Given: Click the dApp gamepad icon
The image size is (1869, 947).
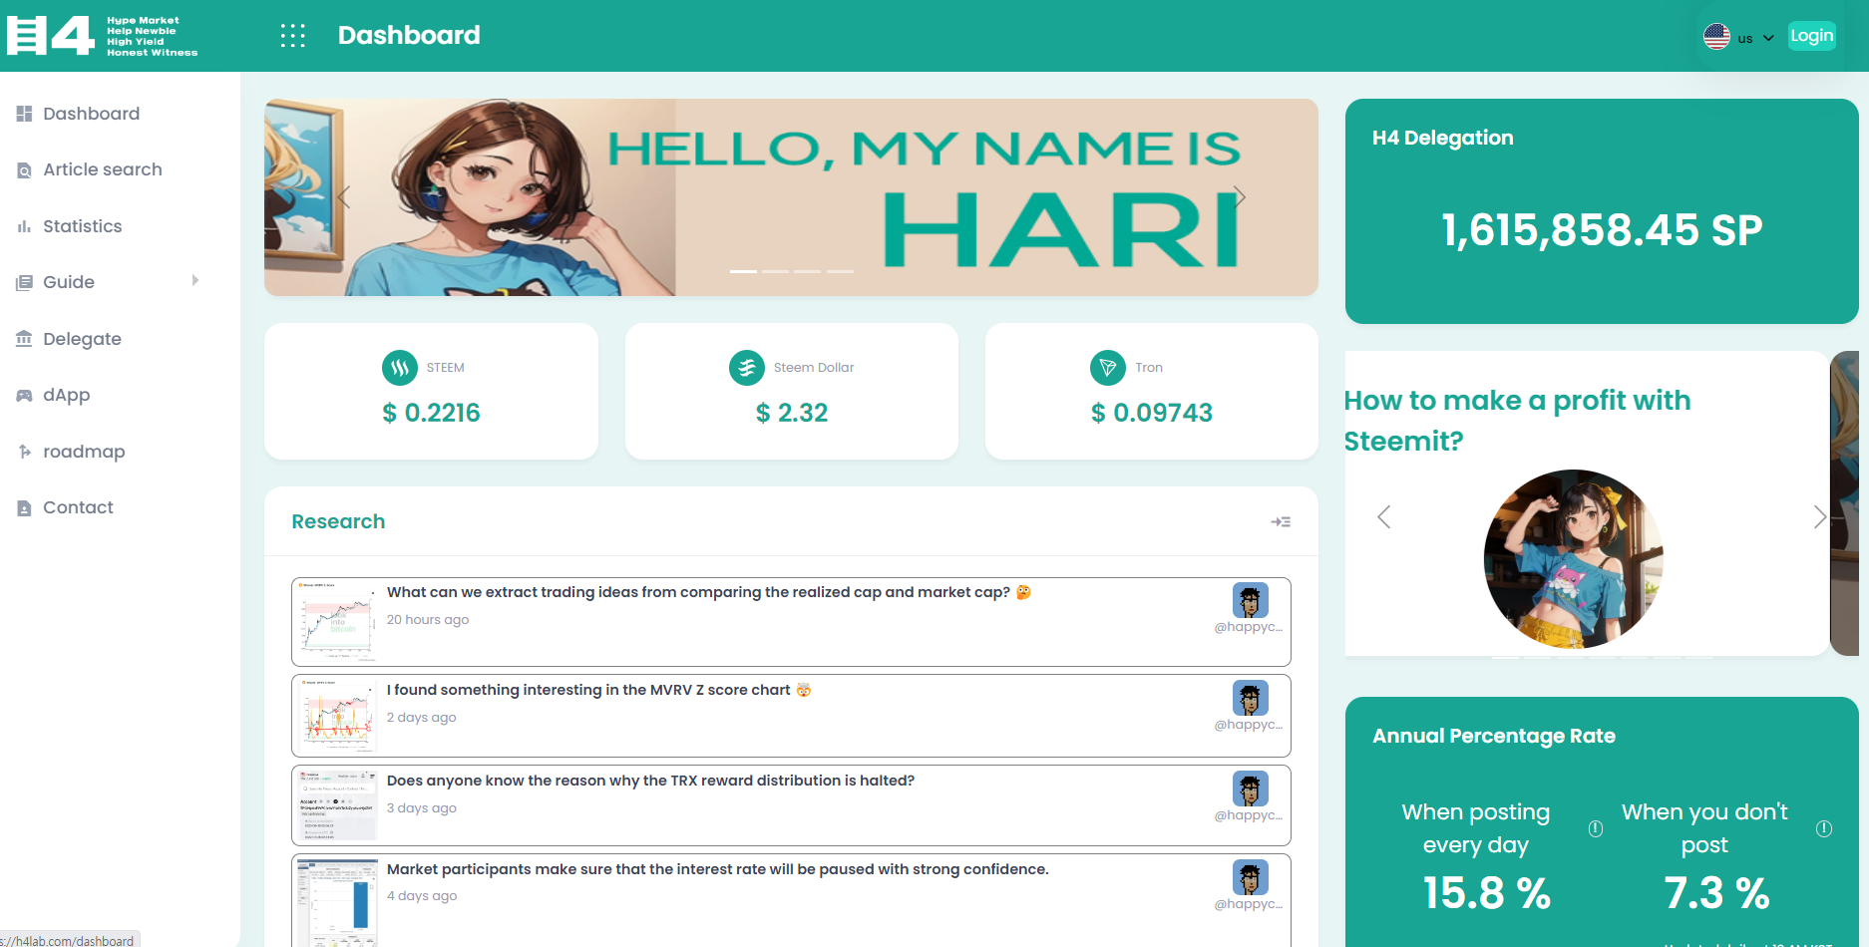Looking at the screenshot, I should pos(24,396).
